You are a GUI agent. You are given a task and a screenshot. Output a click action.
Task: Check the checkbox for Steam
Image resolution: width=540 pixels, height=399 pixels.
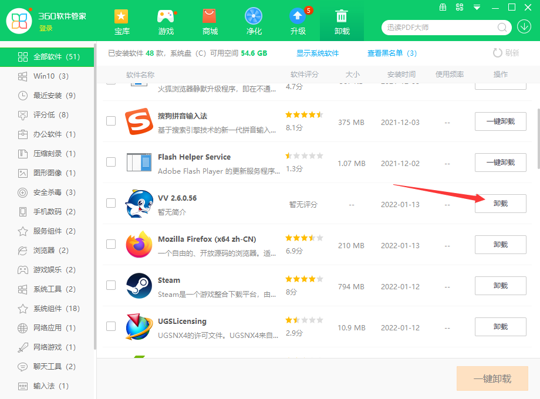pyautogui.click(x=111, y=286)
